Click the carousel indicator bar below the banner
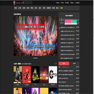Screen dimensions: 94x94 (x=35, y=58)
